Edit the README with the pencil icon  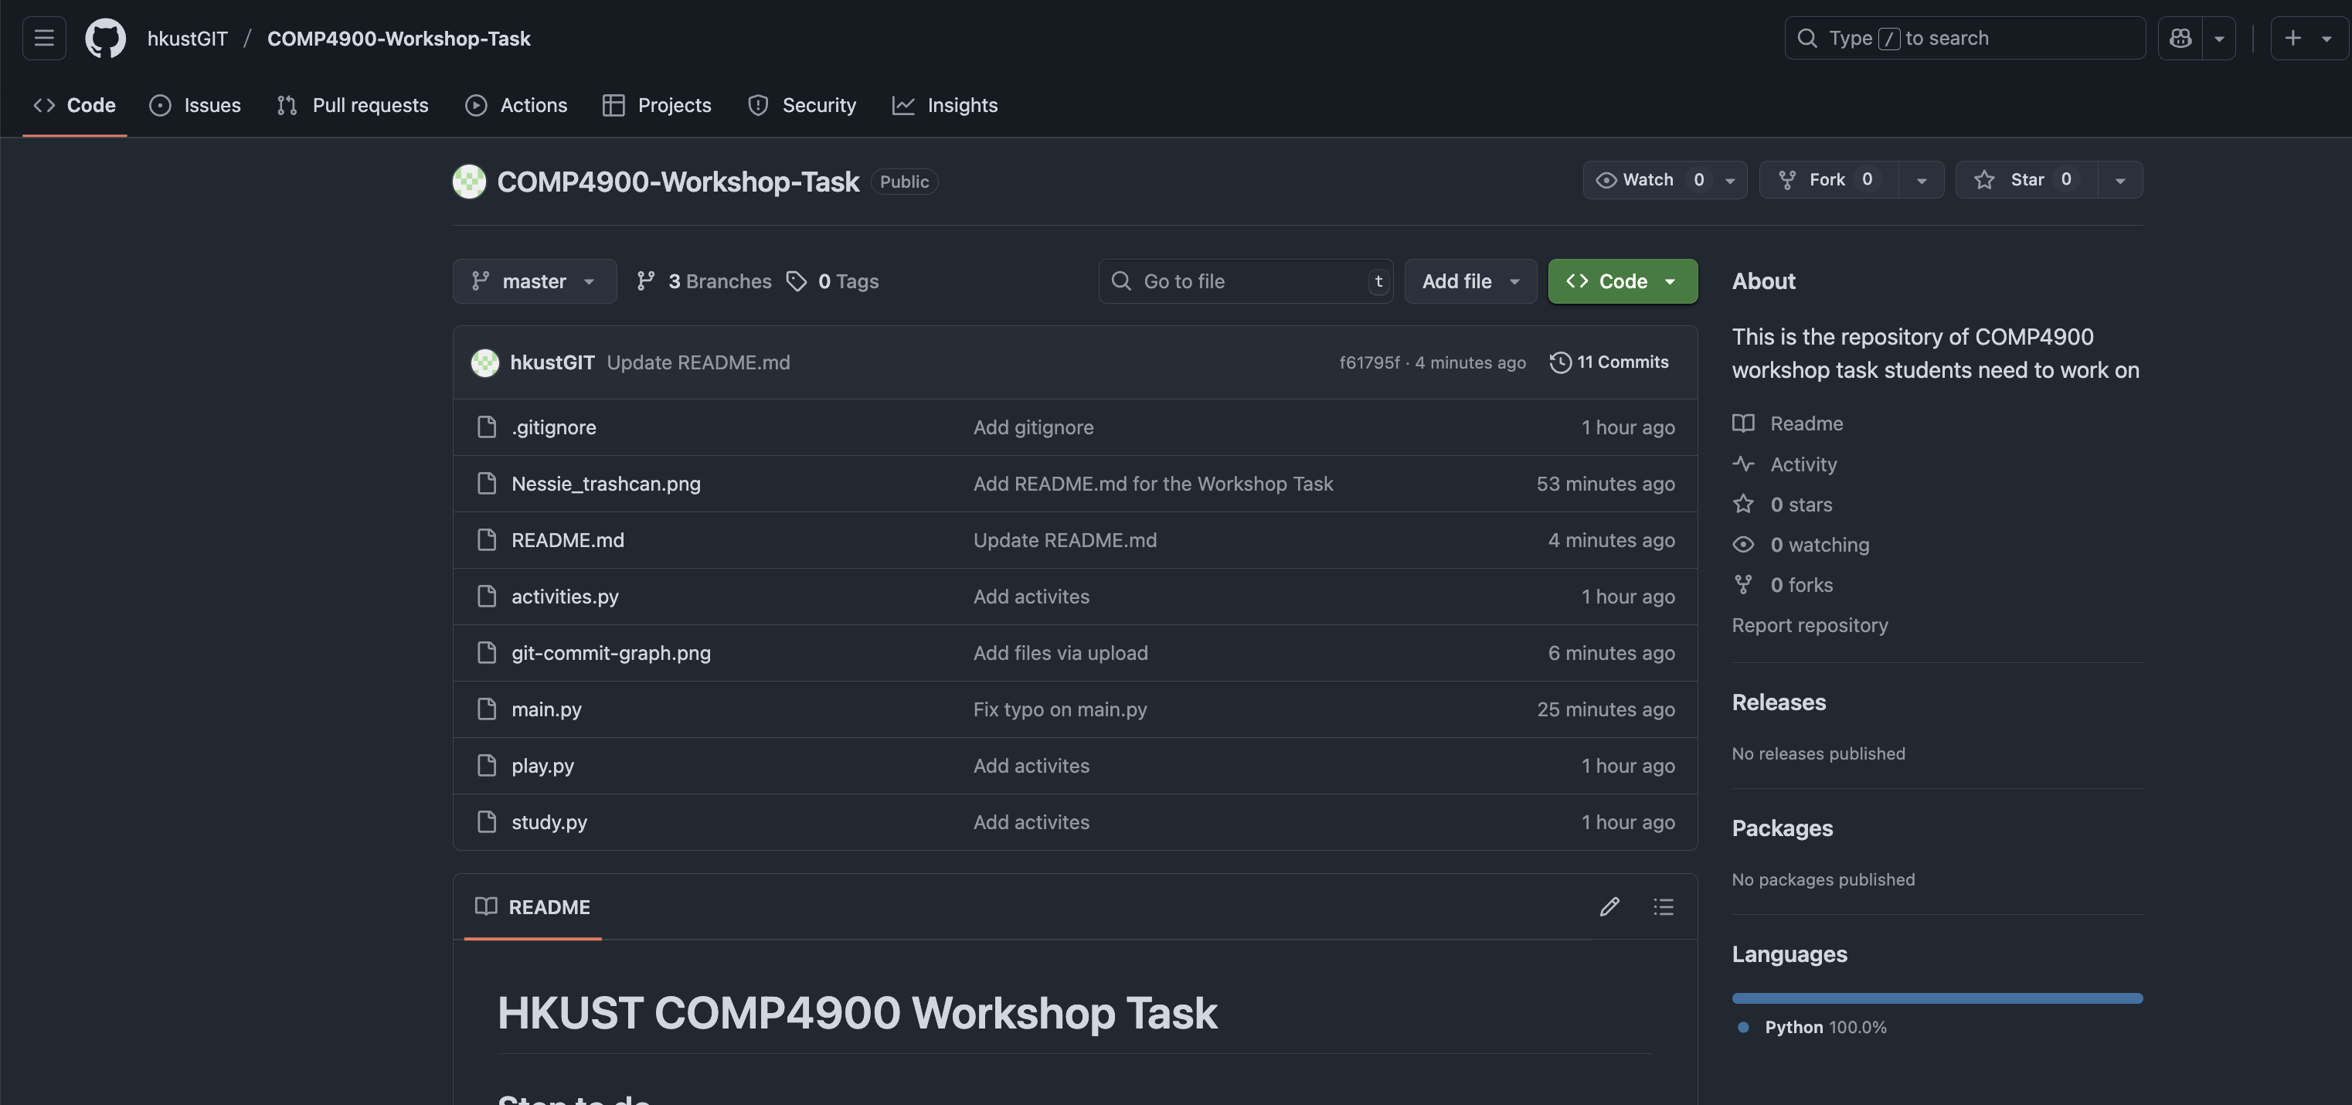[1609, 907]
